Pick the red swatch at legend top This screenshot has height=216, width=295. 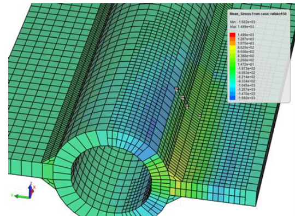(233, 35)
